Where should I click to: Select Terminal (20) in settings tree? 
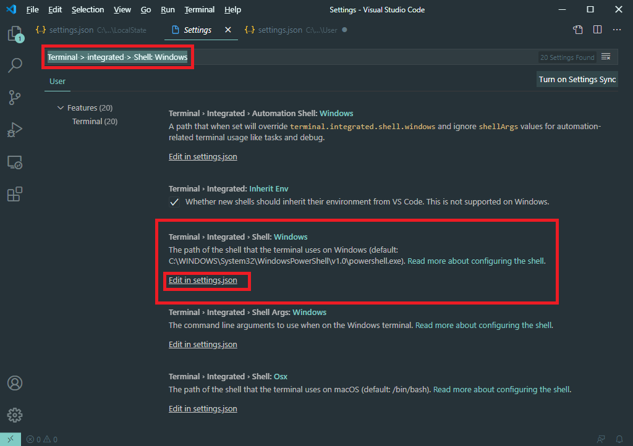95,121
